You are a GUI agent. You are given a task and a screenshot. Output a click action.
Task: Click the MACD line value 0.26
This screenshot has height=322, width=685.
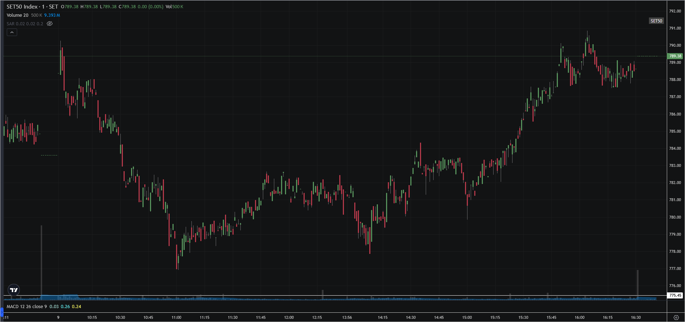pyautogui.click(x=65, y=307)
